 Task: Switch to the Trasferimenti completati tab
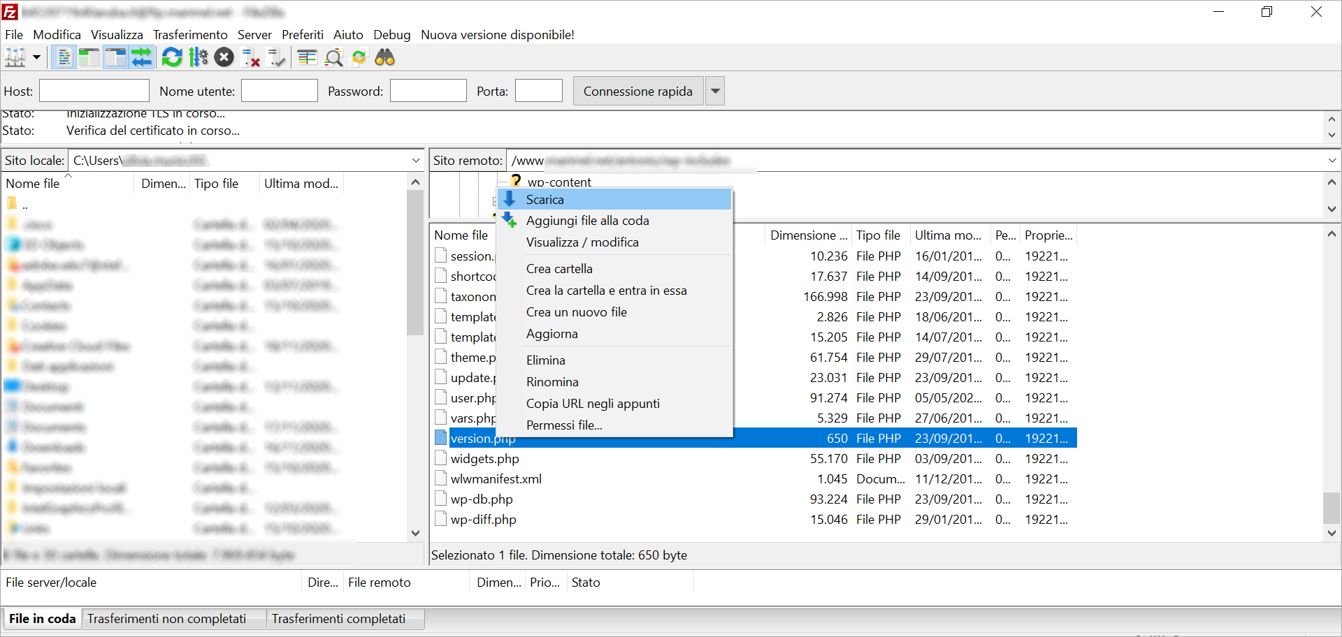click(x=340, y=619)
